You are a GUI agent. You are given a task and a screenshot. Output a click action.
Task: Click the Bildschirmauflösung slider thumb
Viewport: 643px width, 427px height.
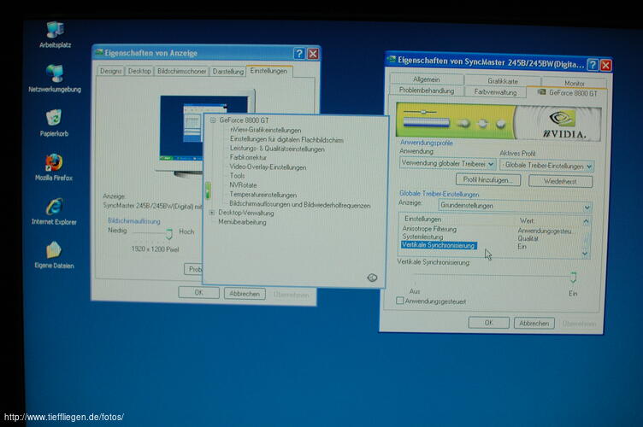pos(169,234)
